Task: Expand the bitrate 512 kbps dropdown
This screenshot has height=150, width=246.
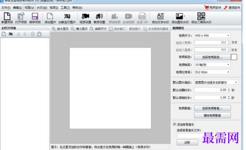Action: [x=212, y=72]
